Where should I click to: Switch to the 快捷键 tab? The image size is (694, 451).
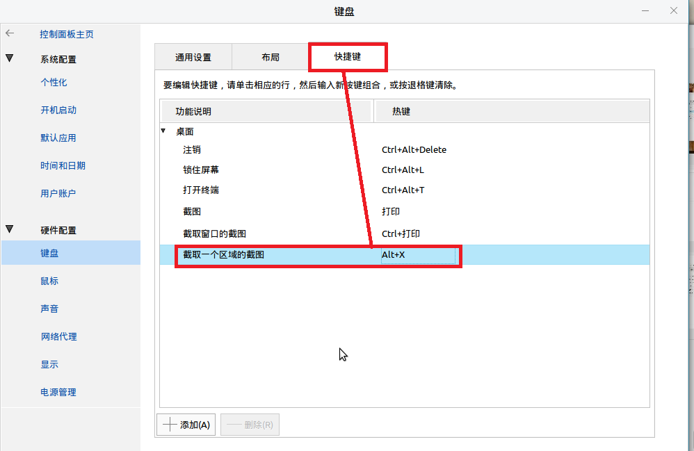pos(348,56)
